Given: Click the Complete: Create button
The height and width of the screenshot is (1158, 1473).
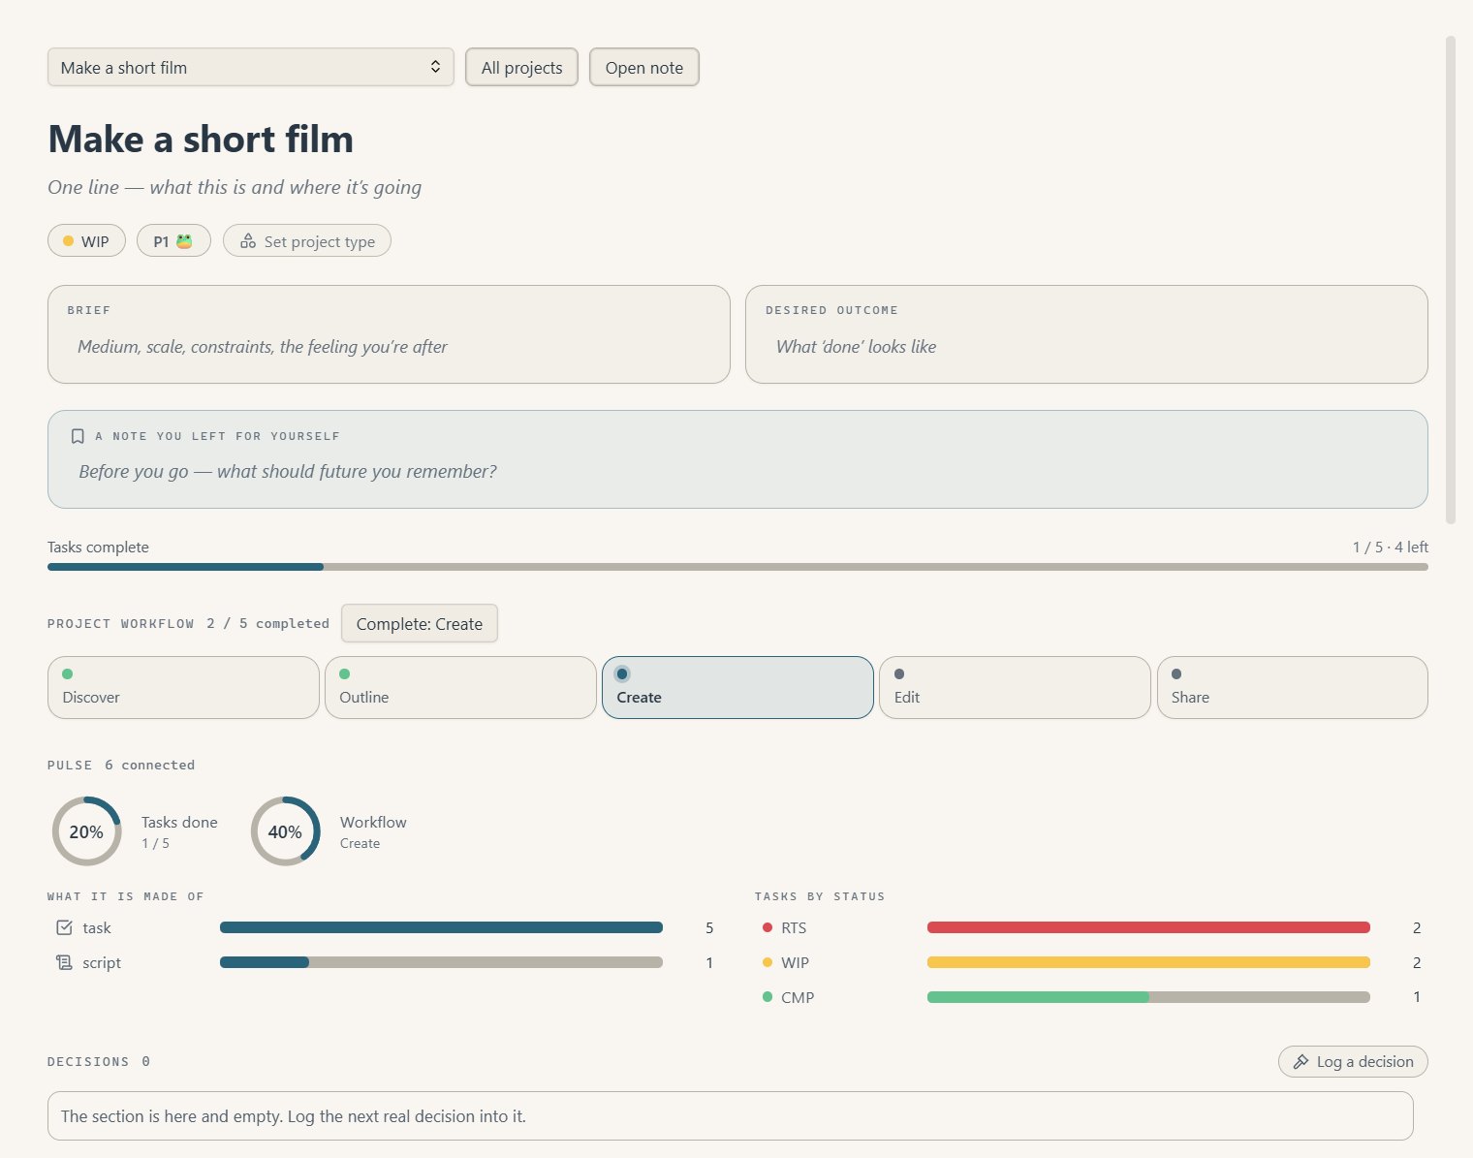Looking at the screenshot, I should (420, 624).
